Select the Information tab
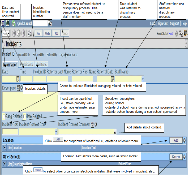This screenshot has width=189, height=177. point(10,64)
